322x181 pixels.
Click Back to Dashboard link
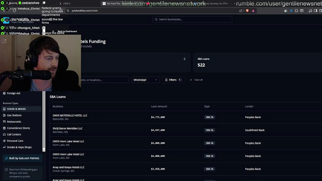coord(65,31)
